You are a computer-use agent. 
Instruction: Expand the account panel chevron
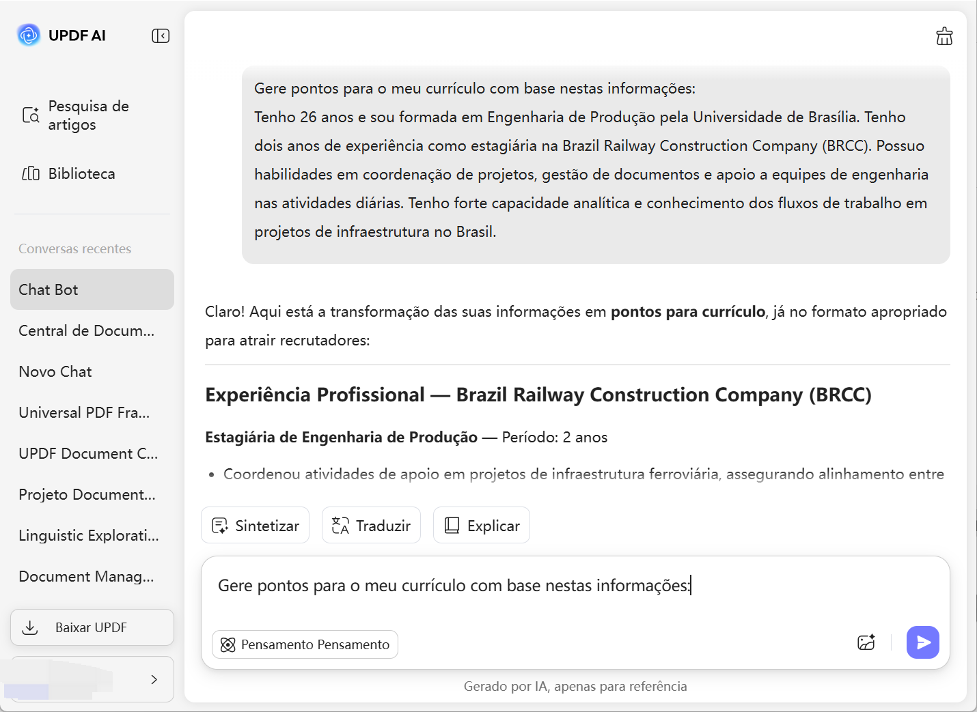click(x=154, y=679)
